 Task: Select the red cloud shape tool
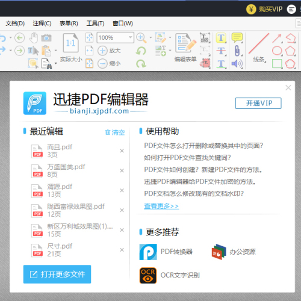290,64
